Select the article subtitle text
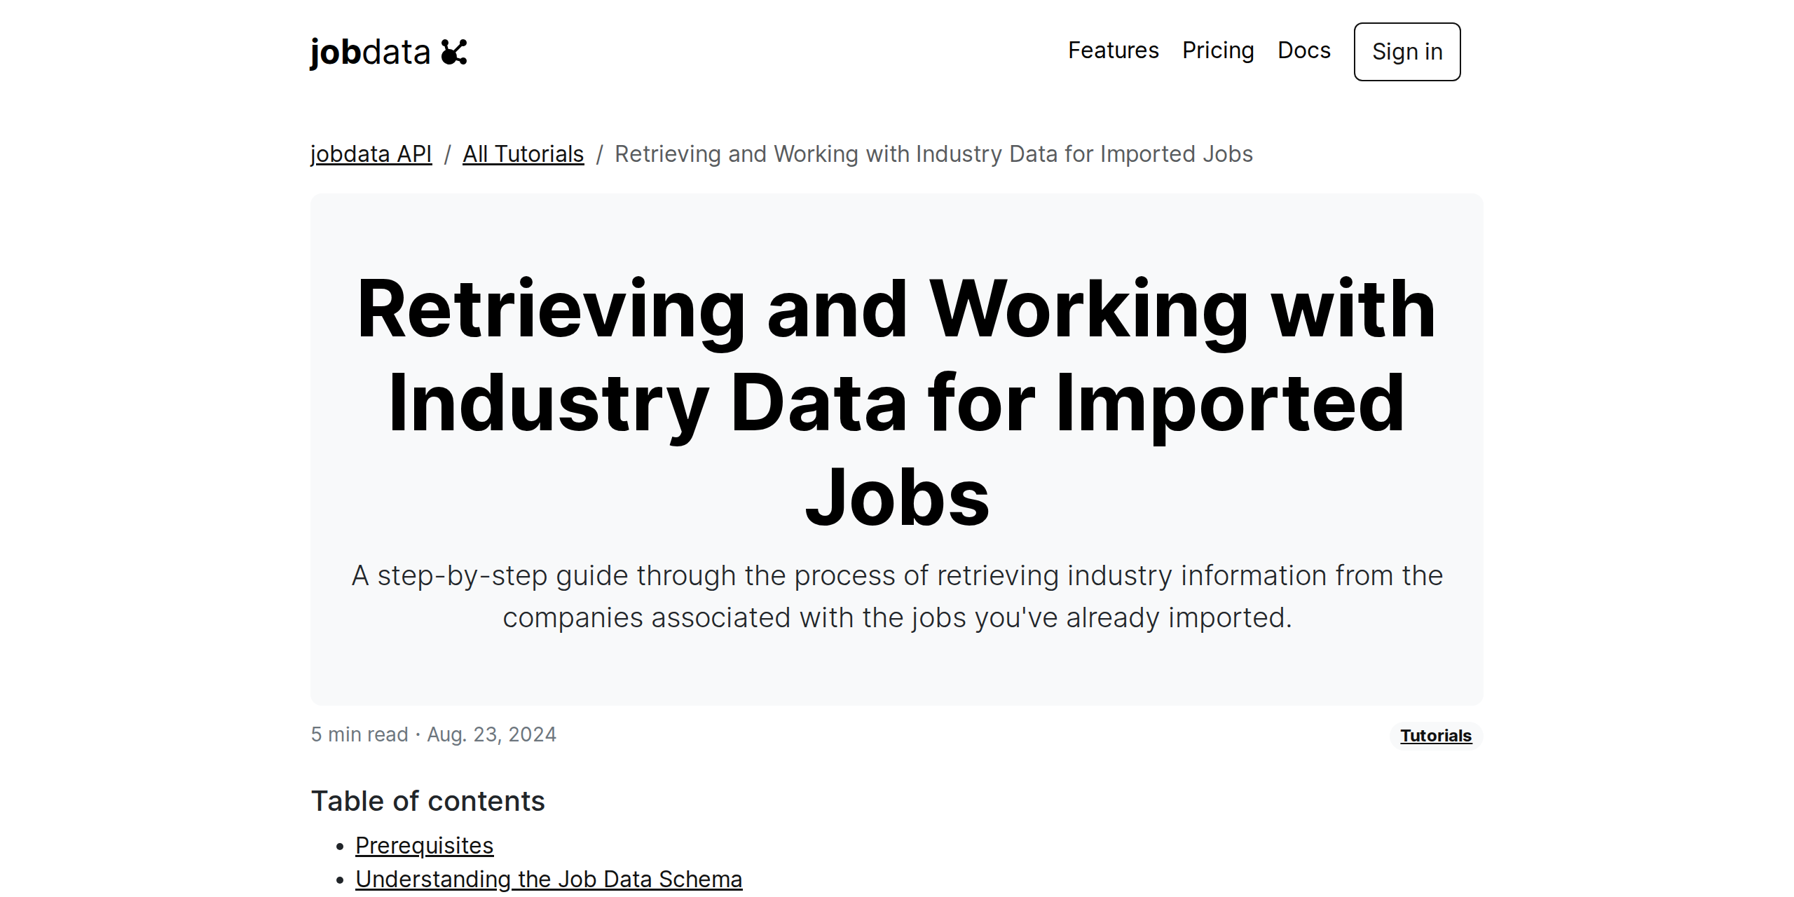 [x=897, y=596]
